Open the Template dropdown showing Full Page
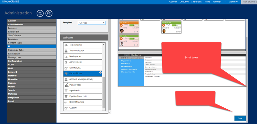Image resolution: width=257 pixels, height=124 pixels. (92, 23)
